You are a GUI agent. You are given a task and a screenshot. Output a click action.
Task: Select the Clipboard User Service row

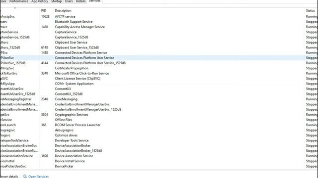tap(159, 43)
